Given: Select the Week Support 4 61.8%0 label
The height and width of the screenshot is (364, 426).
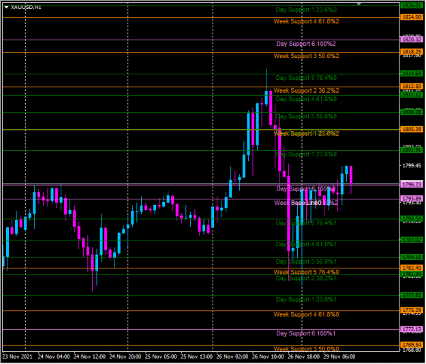Looking at the screenshot, I should click(x=306, y=315).
